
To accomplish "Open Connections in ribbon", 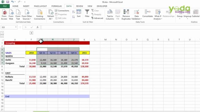I will coord(62,11).
